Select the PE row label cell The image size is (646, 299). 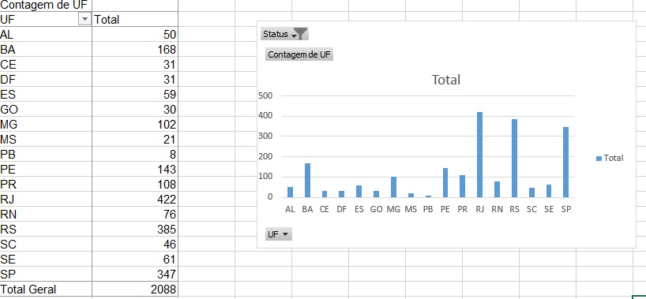tap(46, 170)
